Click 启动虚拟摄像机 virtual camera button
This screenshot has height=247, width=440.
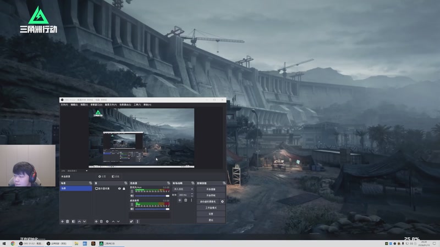click(208, 201)
